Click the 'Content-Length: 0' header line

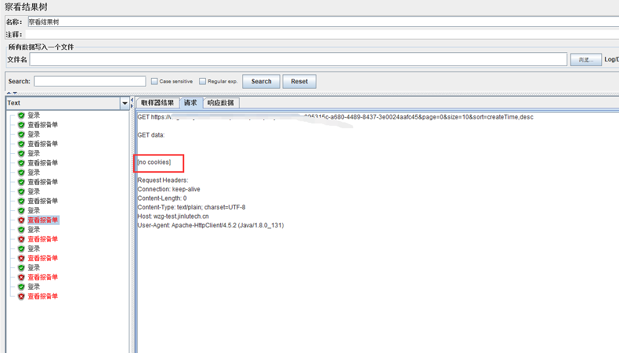coord(162,199)
